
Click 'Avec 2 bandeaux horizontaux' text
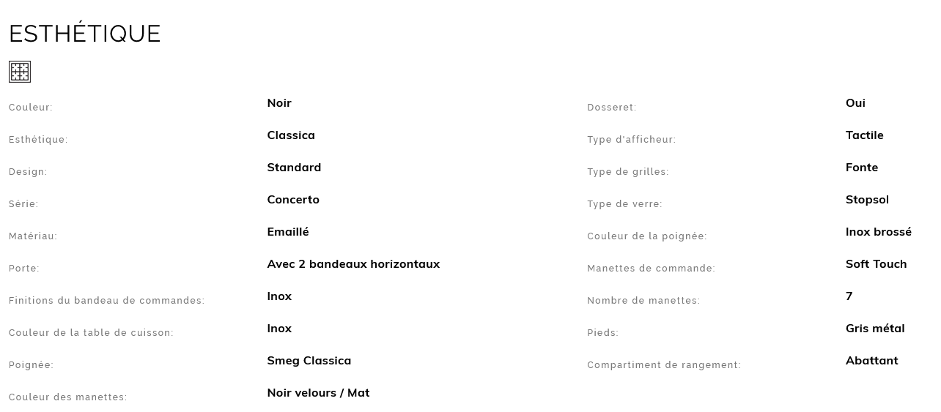353,264
